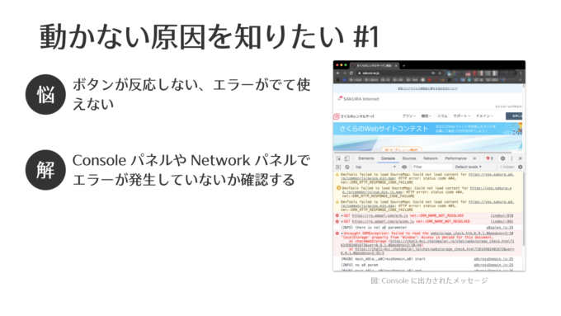Click the browser forward arrow button
561x316 pixels.
tap(345, 73)
